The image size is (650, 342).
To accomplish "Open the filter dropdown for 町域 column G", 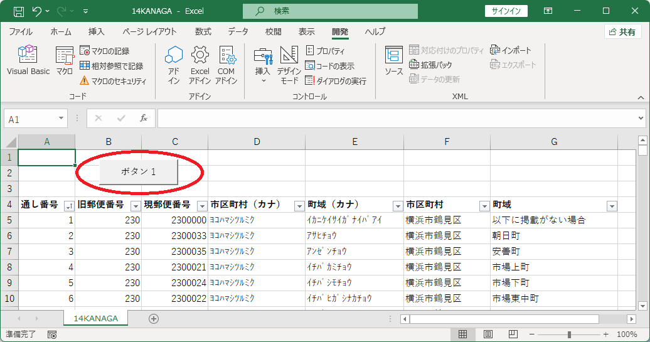I will click(x=612, y=206).
